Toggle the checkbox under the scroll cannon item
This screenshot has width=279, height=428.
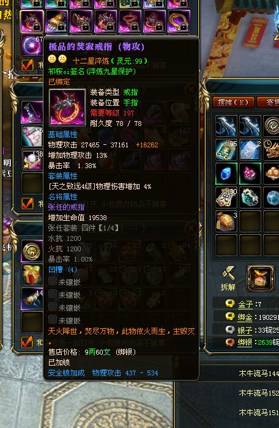point(27,342)
